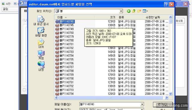Image resolution: width=192 pixels, height=110 pixels.
Task: Select the file 불P1140794
Action: pyautogui.click(x=67, y=94)
